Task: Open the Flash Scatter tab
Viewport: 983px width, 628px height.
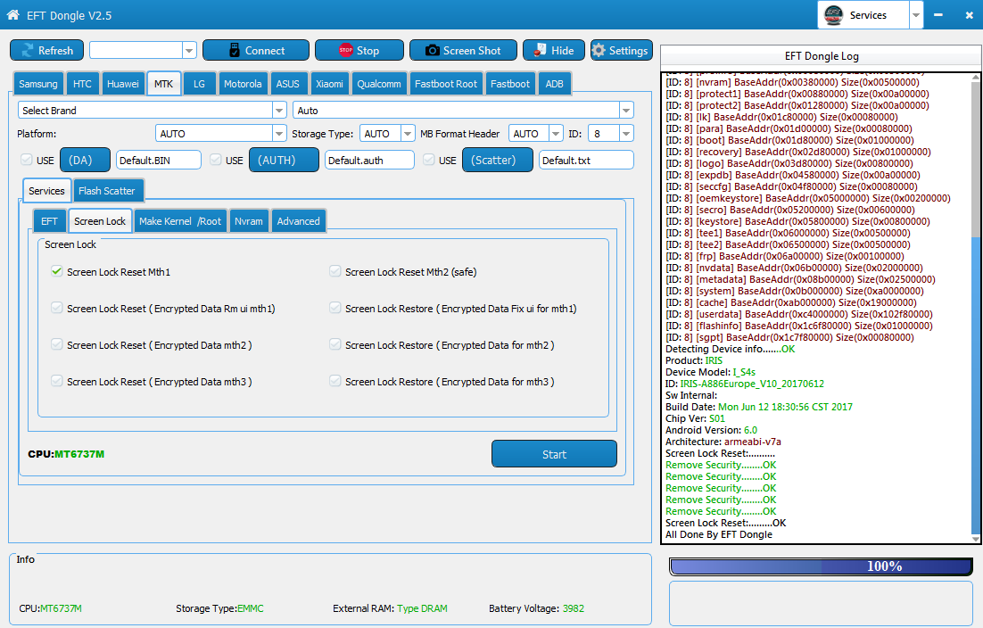Action: tap(106, 191)
